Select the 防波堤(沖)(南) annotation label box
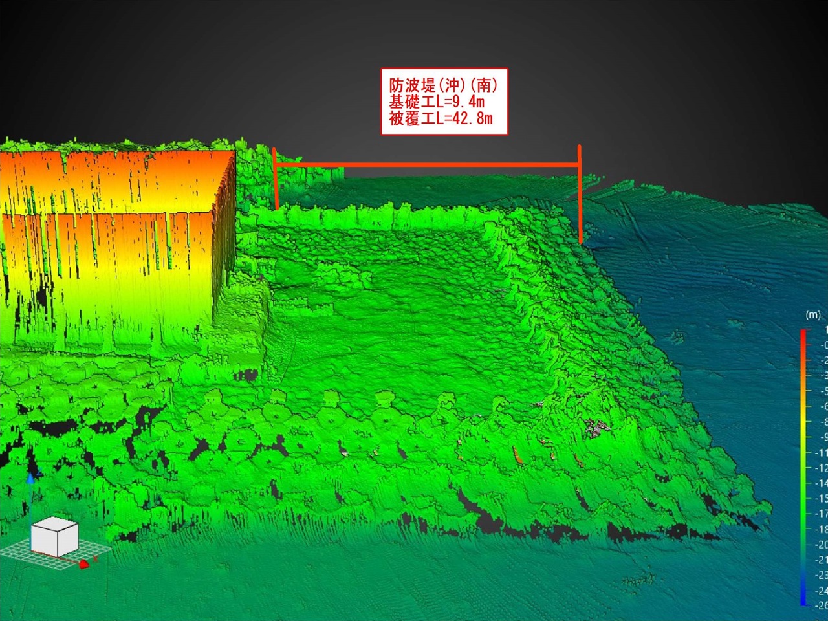828x621 pixels. 444,101
